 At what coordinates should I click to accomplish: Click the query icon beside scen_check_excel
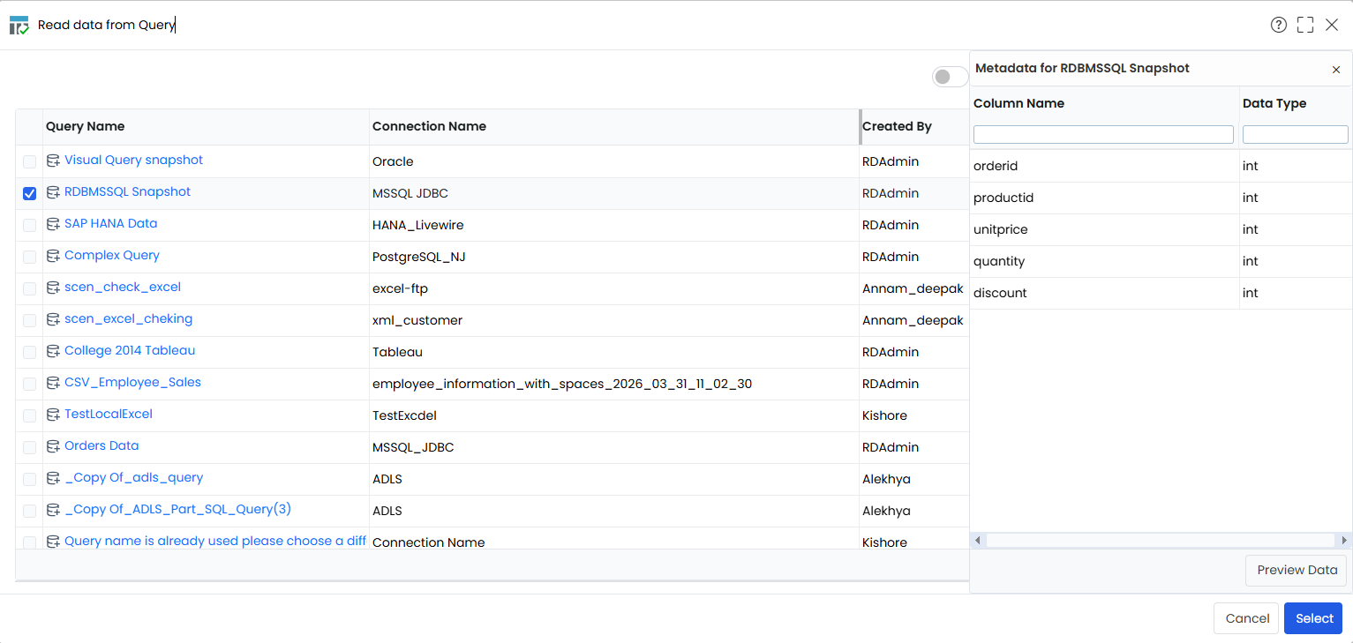click(x=53, y=288)
